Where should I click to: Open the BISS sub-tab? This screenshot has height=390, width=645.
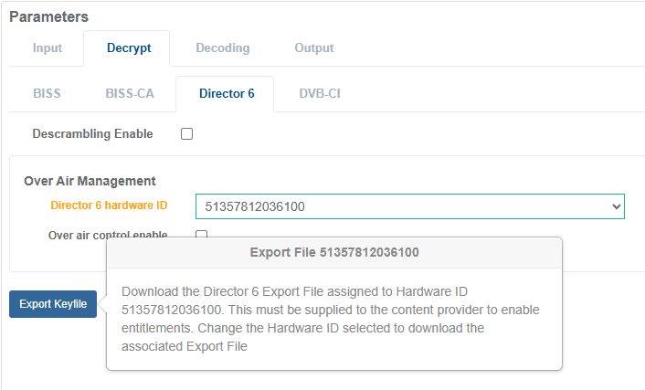(x=47, y=94)
